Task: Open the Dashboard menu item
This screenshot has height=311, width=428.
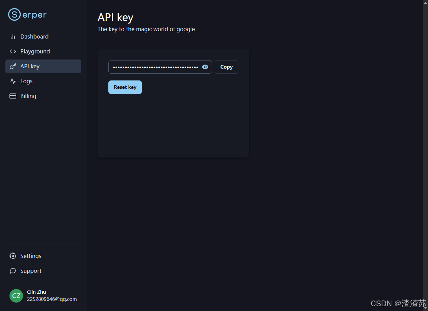Action: coord(43,37)
